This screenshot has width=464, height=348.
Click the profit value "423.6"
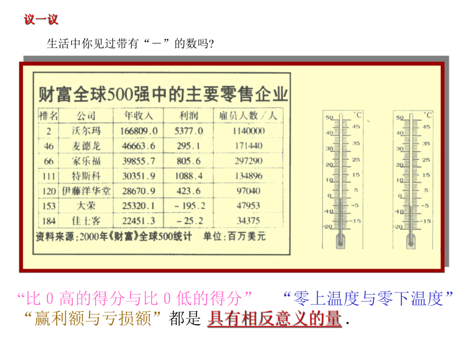[x=188, y=191]
